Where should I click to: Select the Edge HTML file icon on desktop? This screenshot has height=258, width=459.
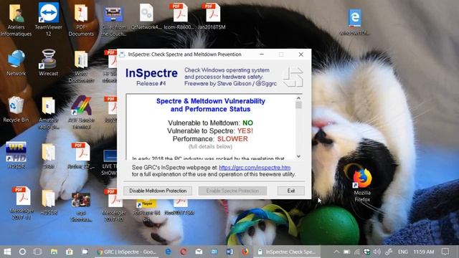click(x=354, y=22)
